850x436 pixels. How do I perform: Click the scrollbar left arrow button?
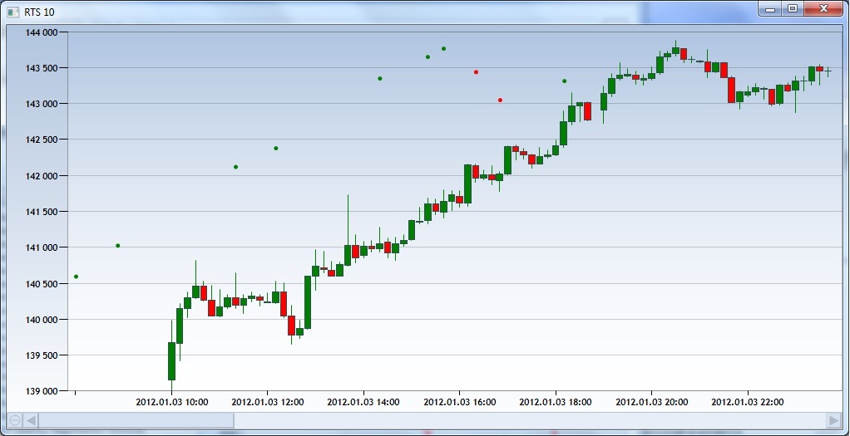click(31, 420)
